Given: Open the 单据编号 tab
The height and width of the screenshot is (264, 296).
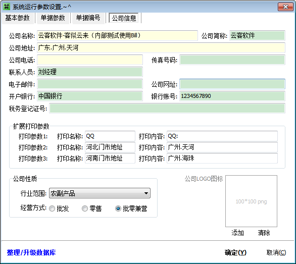Looking at the screenshot, I should click(88, 18).
